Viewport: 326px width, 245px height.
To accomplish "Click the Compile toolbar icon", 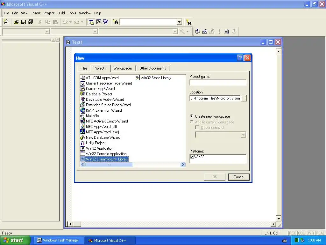I will pos(197,32).
